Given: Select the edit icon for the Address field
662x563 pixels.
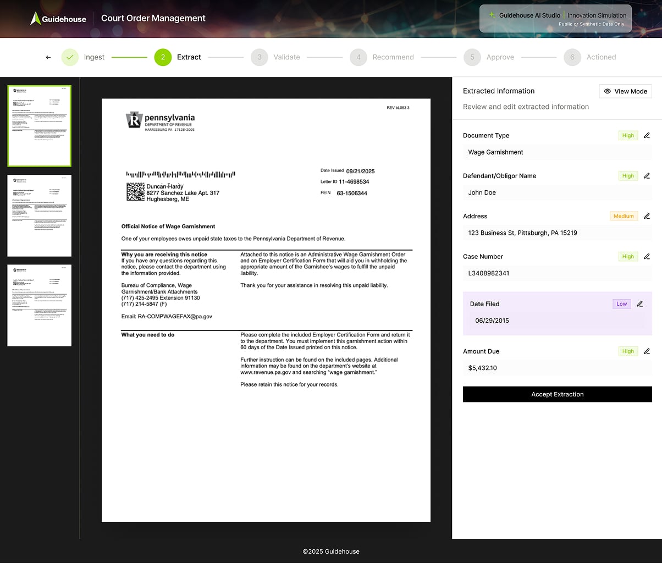Looking at the screenshot, I should pyautogui.click(x=647, y=216).
